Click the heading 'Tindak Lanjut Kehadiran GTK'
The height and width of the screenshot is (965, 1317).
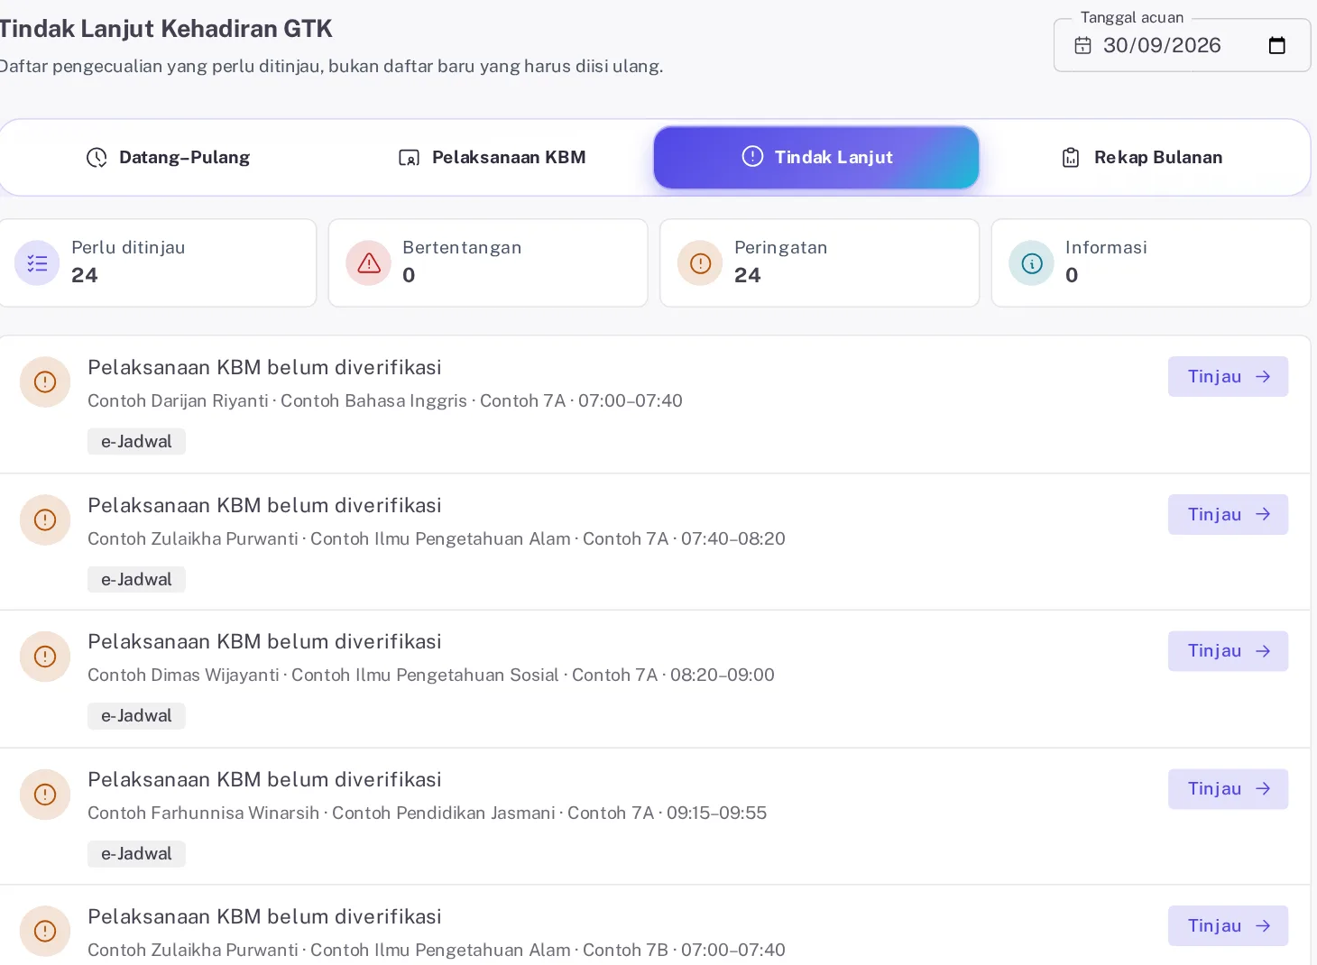(x=165, y=29)
